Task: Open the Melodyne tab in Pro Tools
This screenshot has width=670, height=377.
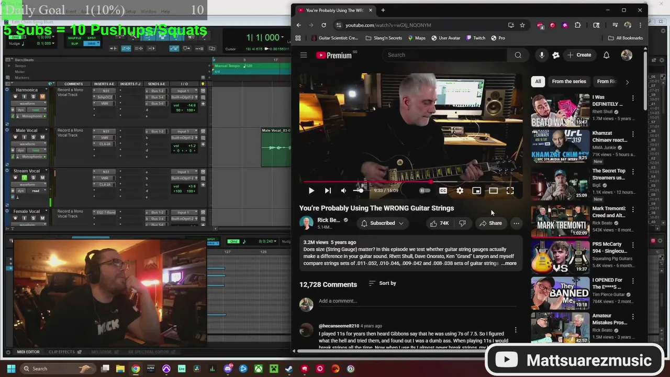Action: point(102,352)
